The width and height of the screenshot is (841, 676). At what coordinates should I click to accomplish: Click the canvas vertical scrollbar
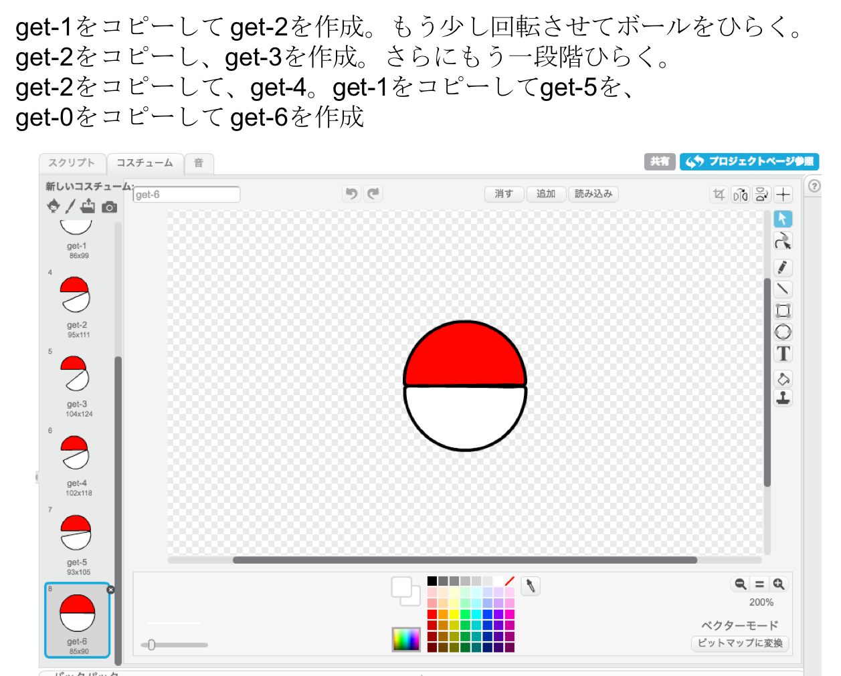(767, 382)
